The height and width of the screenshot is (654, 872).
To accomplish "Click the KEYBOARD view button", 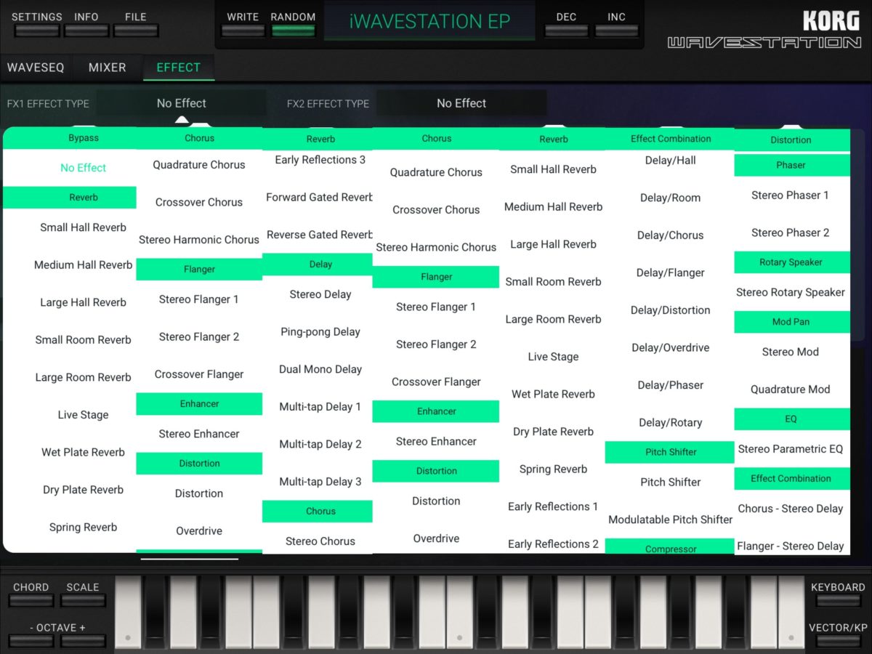I will (838, 600).
